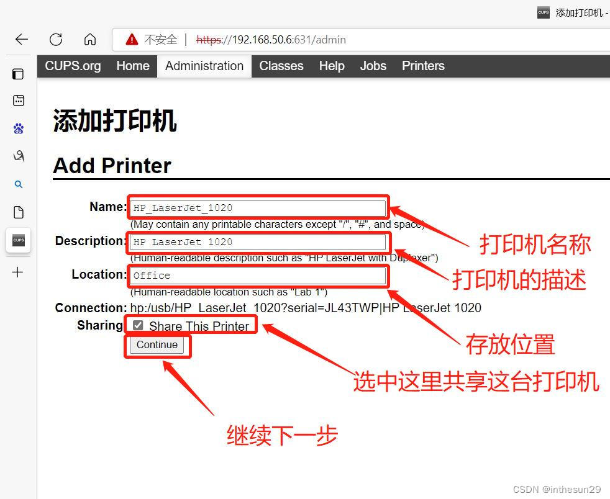Click the address bar URL 192.168.50.6:631/admin
The height and width of the screenshot is (499, 610).
tap(271, 40)
